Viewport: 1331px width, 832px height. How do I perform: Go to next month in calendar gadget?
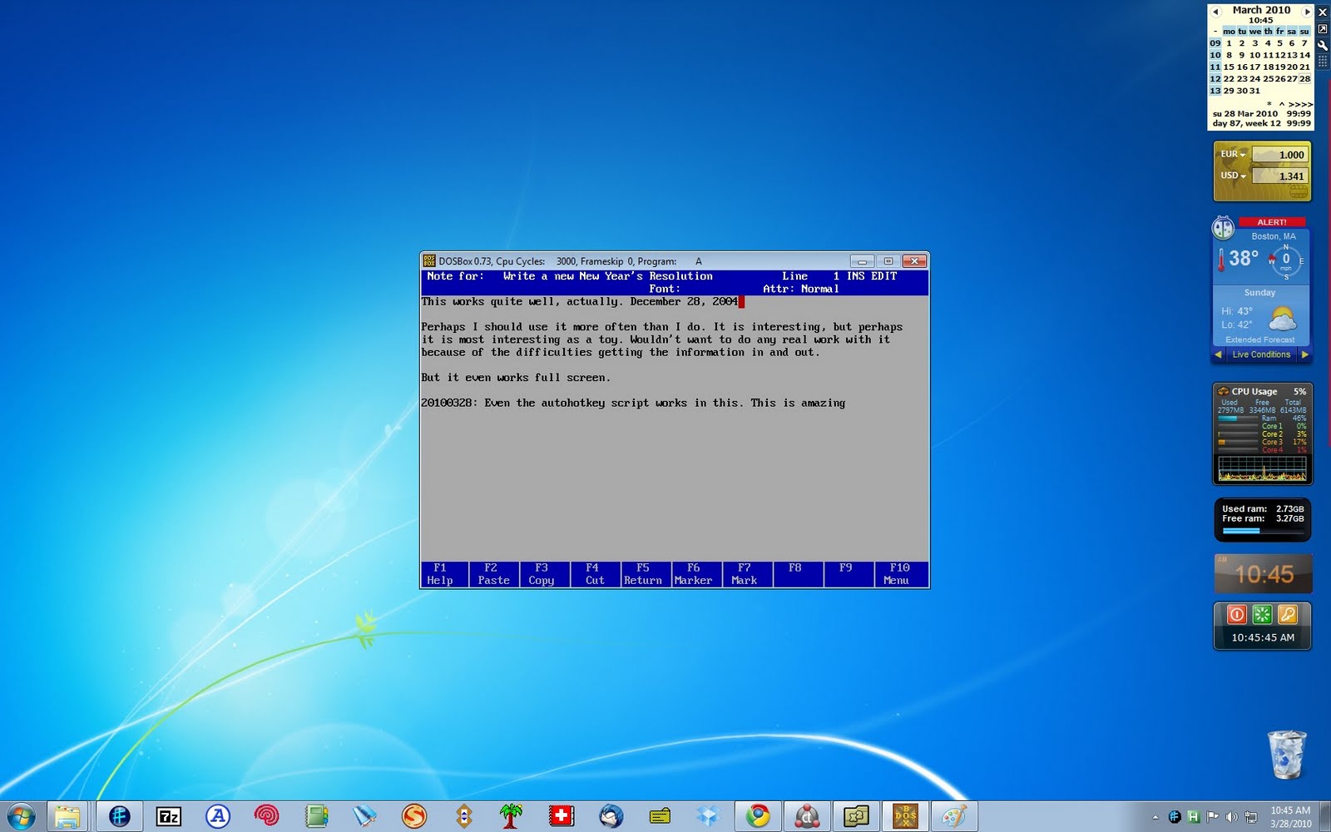click(1307, 11)
